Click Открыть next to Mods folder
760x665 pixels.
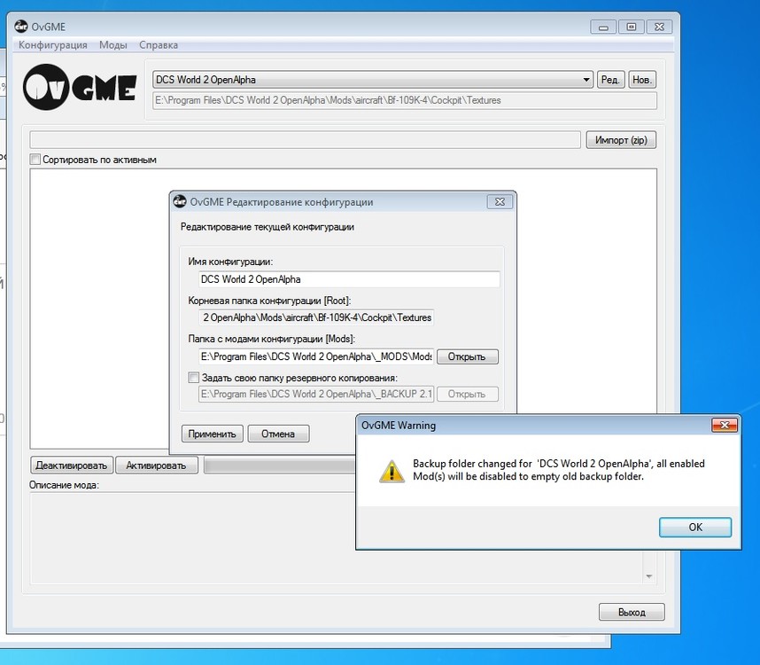coord(467,356)
